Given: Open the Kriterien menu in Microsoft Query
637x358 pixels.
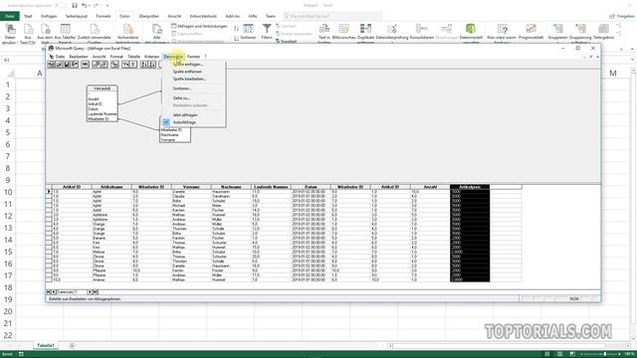Looking at the screenshot, I should click(151, 57).
